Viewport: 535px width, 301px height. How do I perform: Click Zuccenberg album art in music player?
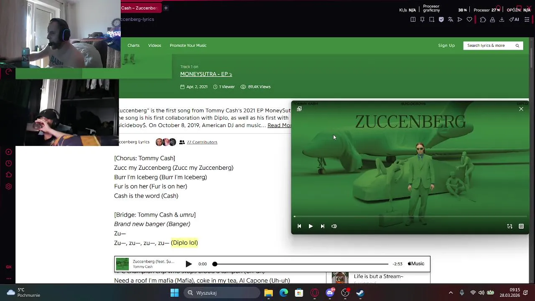pyautogui.click(x=122, y=264)
